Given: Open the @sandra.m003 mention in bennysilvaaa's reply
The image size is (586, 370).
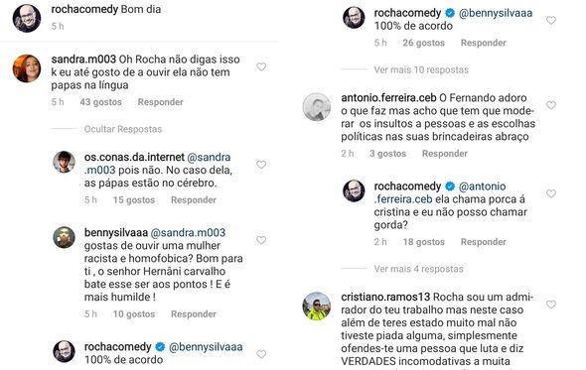Looking at the screenshot, I should (188, 232).
